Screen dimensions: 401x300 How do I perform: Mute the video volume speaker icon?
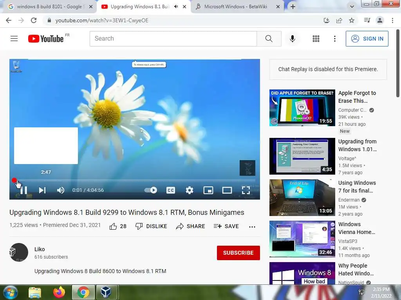coord(61,190)
